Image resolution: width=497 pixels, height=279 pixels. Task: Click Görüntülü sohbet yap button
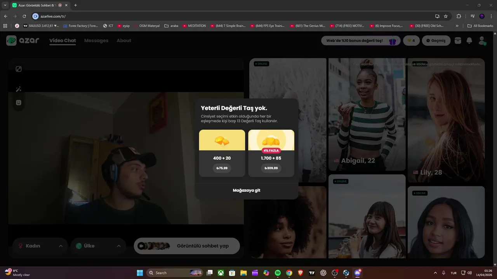pos(187,246)
